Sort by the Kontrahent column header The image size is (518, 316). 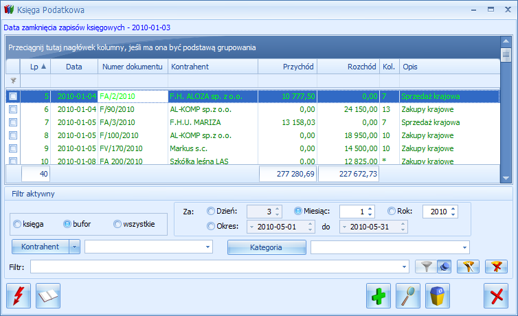[x=213, y=67]
